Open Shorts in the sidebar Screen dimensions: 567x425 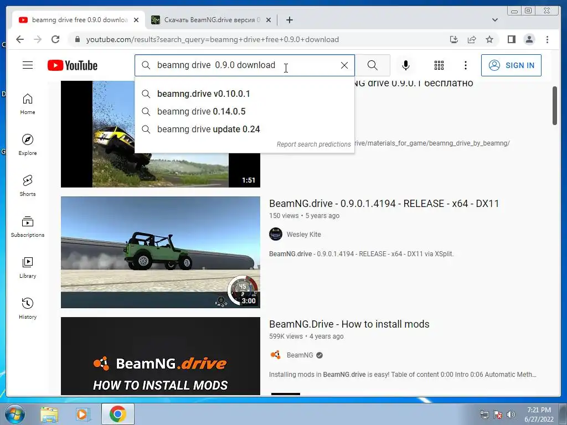point(28,186)
